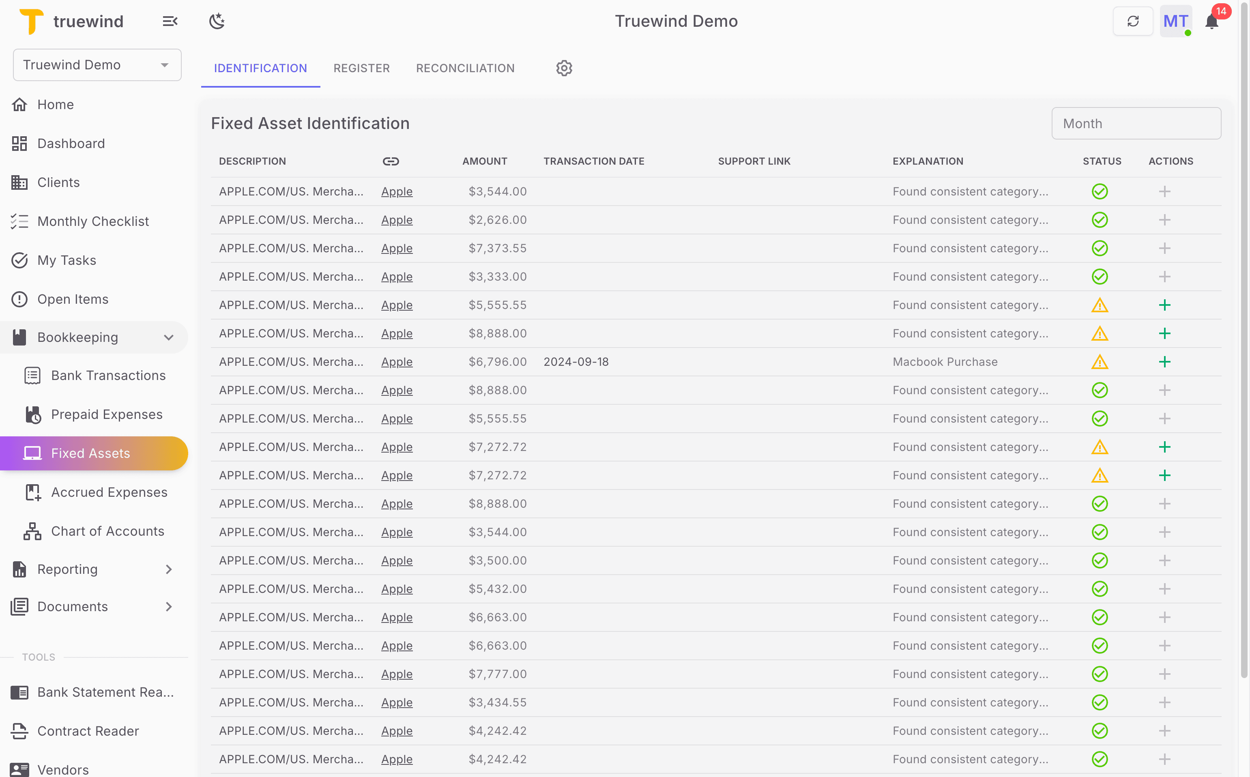Open the RECONCILIATION tab
Screen dimensions: 1250x777
(465, 68)
